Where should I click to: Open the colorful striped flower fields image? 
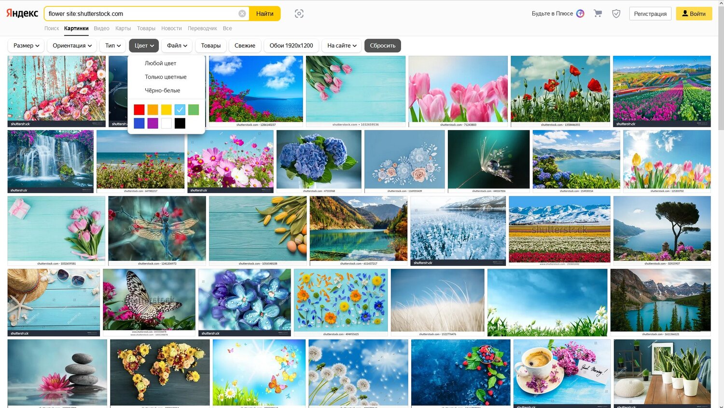(662, 91)
